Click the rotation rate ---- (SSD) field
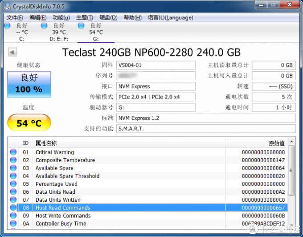 (x=274, y=86)
